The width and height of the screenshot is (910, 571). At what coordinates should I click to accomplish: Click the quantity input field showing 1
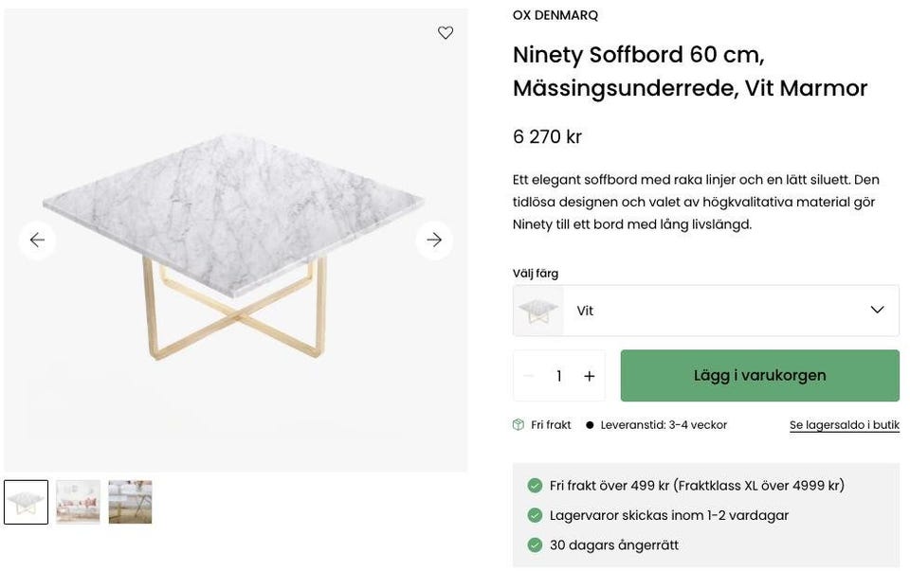pyautogui.click(x=559, y=376)
